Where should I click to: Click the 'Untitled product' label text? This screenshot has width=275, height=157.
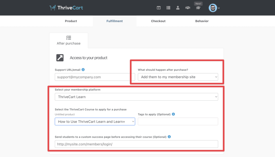pos(65,114)
